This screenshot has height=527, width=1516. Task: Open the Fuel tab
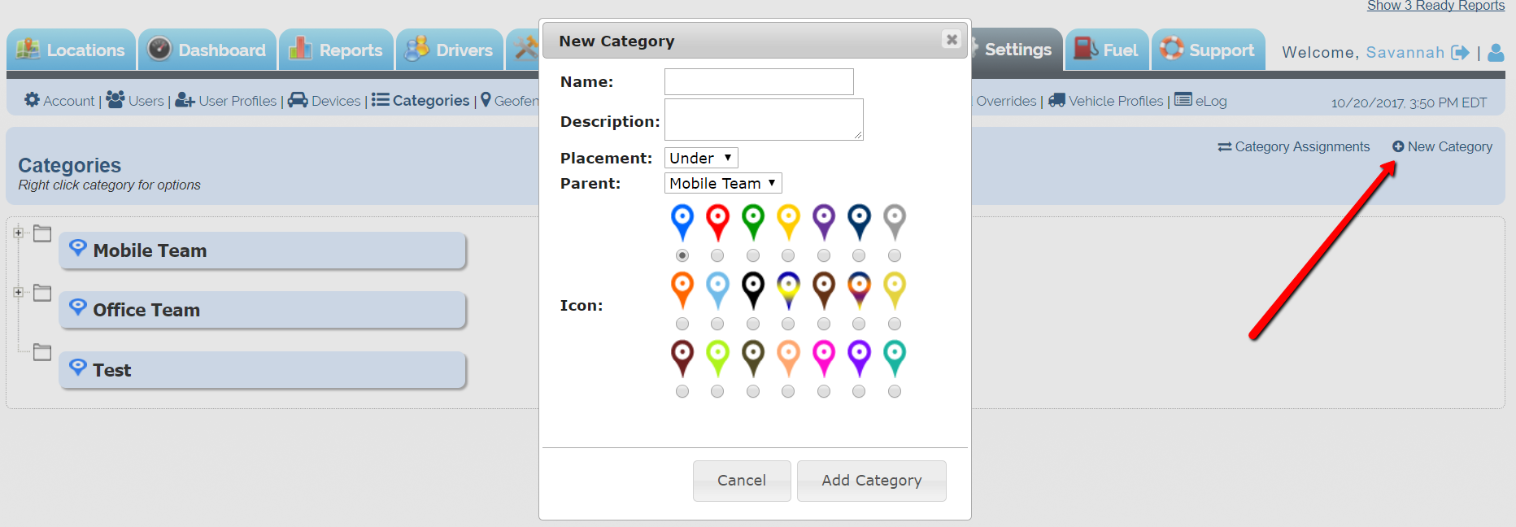point(1107,50)
